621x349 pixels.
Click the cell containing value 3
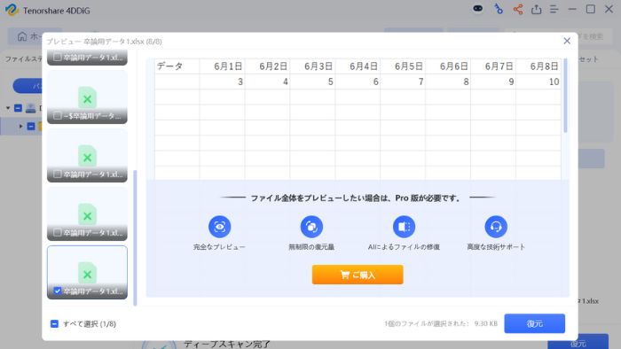click(x=222, y=81)
